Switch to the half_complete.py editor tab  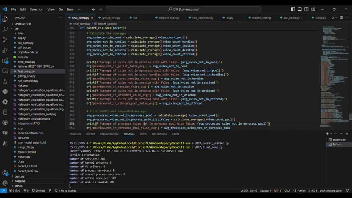[x=202, y=18]
